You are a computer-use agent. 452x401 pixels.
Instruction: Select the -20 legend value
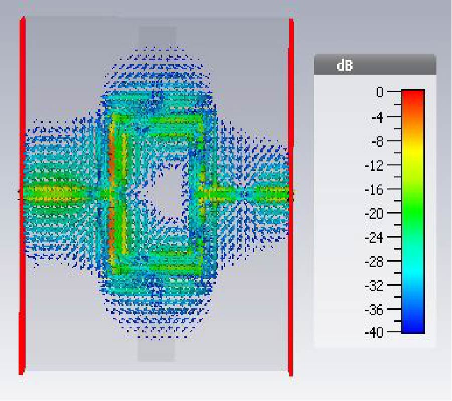tap(374, 214)
